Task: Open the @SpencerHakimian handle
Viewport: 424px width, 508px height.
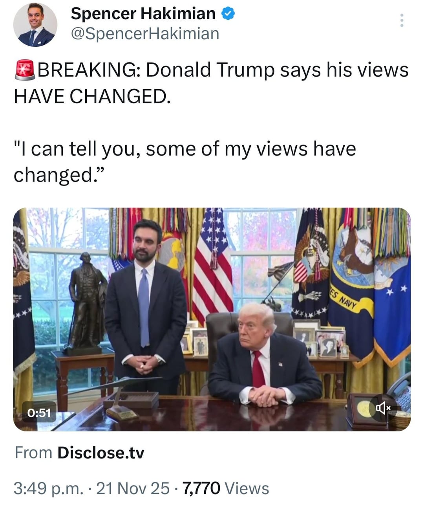Action: 145,34
